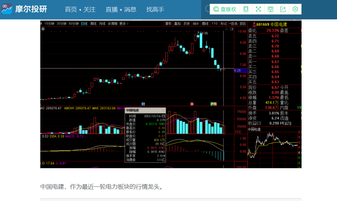Open 找高手 in the navigation bar

click(155, 9)
